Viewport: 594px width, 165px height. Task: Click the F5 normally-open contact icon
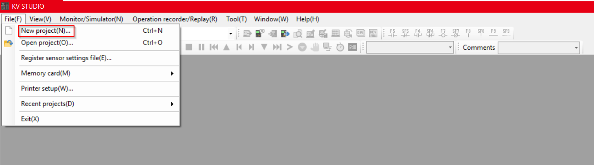click(392, 33)
